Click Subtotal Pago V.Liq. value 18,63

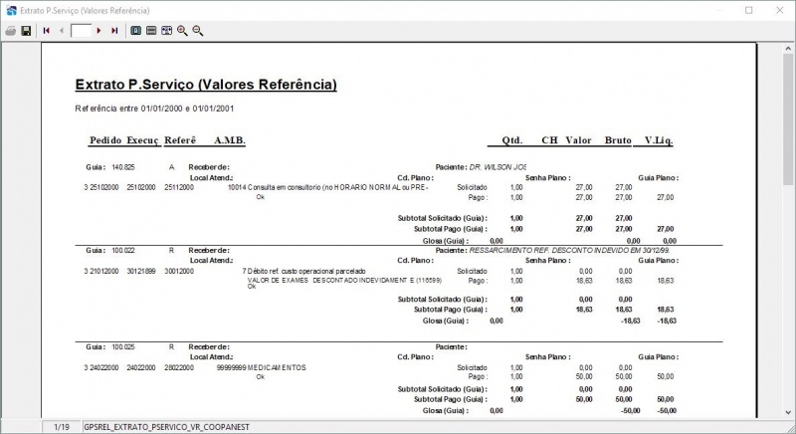pos(666,310)
